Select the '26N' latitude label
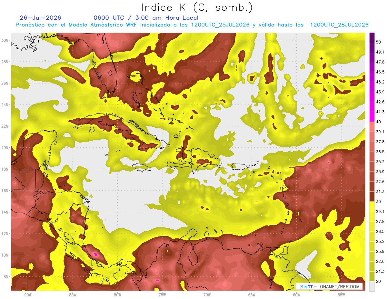Image resolution: width=387 pixels, height=299 pixels. [x=5, y=83]
